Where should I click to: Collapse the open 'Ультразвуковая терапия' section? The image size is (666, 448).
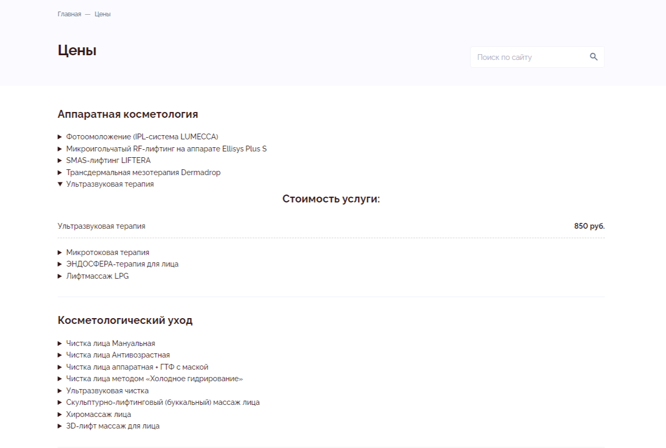point(109,184)
